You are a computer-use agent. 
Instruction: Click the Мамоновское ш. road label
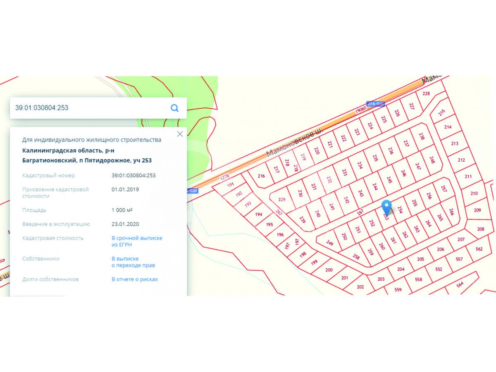pyautogui.click(x=293, y=142)
